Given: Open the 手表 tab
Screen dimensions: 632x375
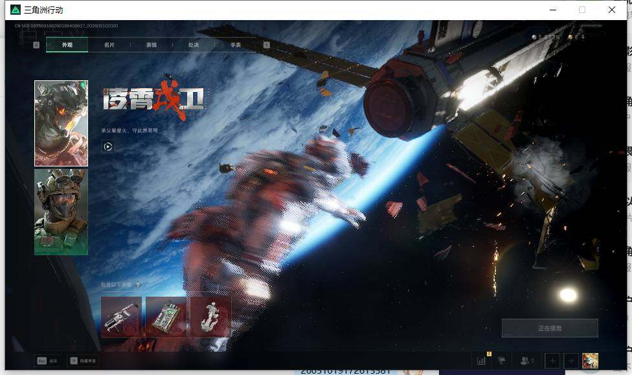Looking at the screenshot, I should (236, 45).
